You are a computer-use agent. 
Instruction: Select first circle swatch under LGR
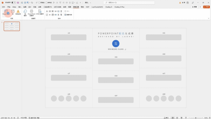(x=54, y=98)
